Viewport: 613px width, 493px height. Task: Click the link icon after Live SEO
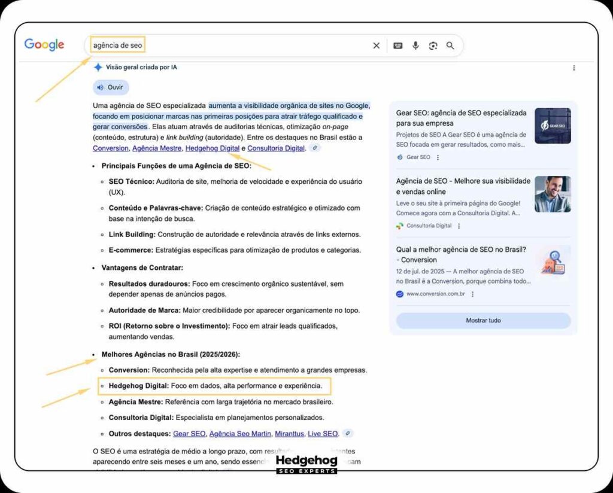point(347,434)
